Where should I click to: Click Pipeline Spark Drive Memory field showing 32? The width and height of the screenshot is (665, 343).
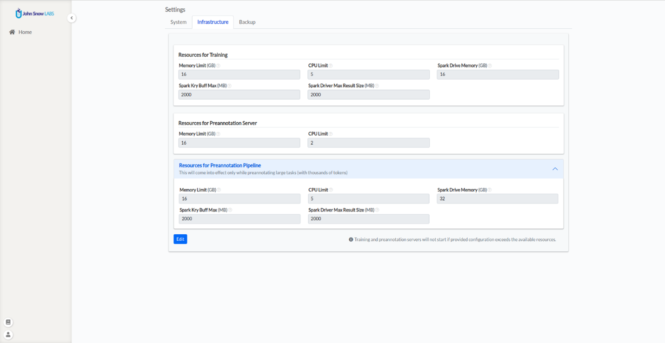(498, 199)
